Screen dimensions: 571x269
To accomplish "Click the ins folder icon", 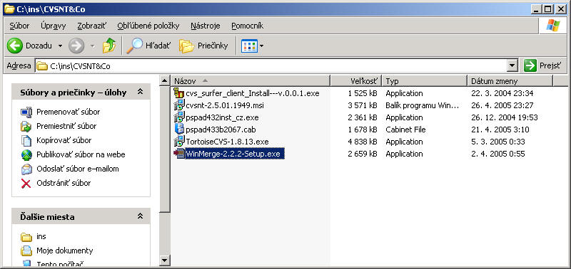I will click(x=26, y=237).
